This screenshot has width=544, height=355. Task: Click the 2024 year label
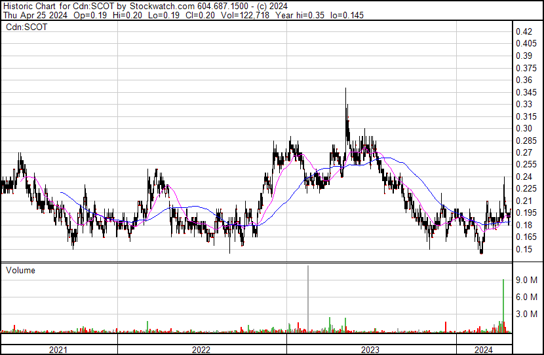pos(484,350)
